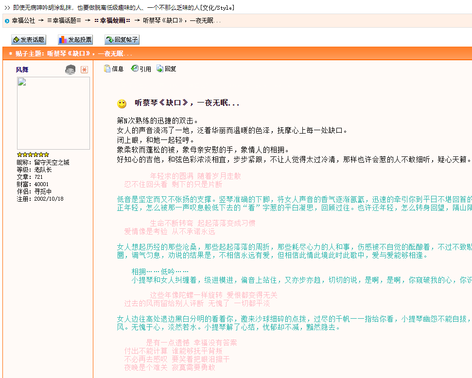Click the red star icon beside the username
The height and width of the screenshot is (378, 472).
pyautogui.click(x=85, y=69)
